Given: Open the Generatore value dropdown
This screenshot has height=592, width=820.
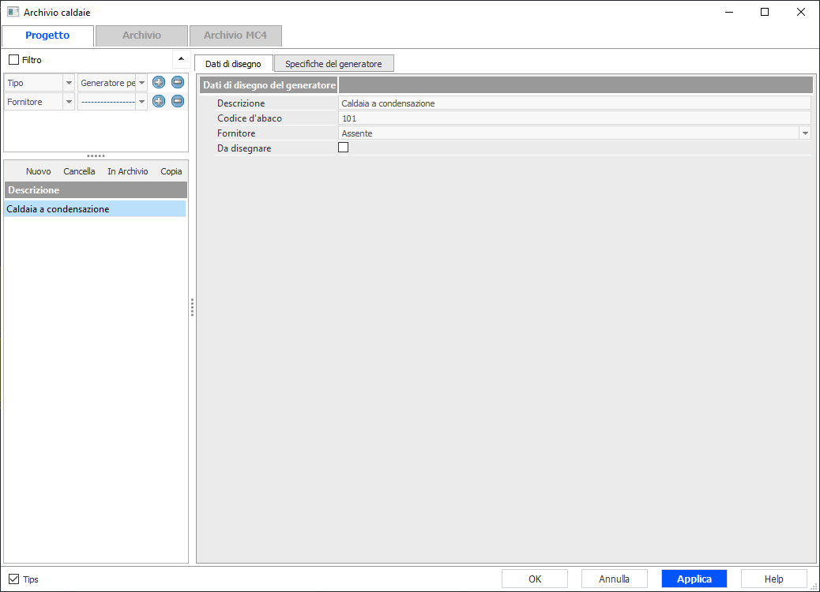Looking at the screenshot, I should [x=141, y=83].
